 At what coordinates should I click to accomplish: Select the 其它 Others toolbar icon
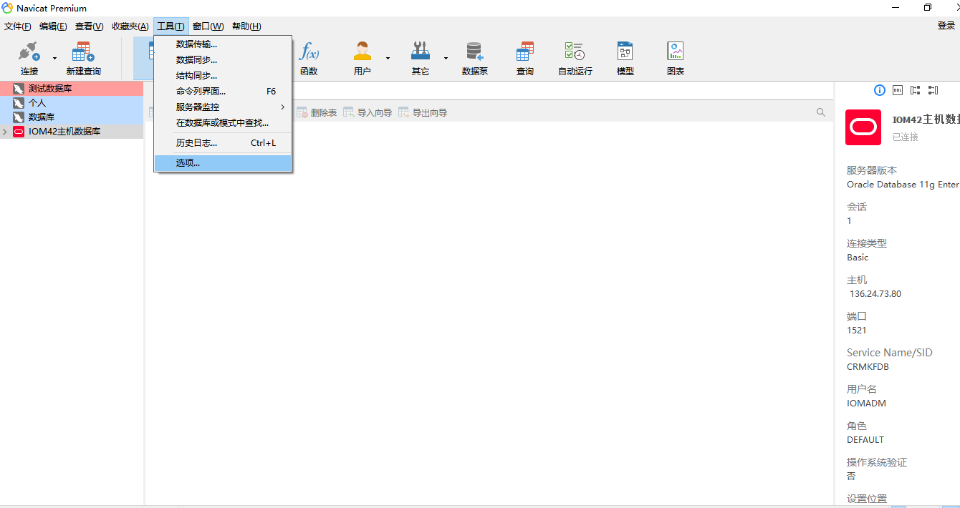click(x=420, y=57)
